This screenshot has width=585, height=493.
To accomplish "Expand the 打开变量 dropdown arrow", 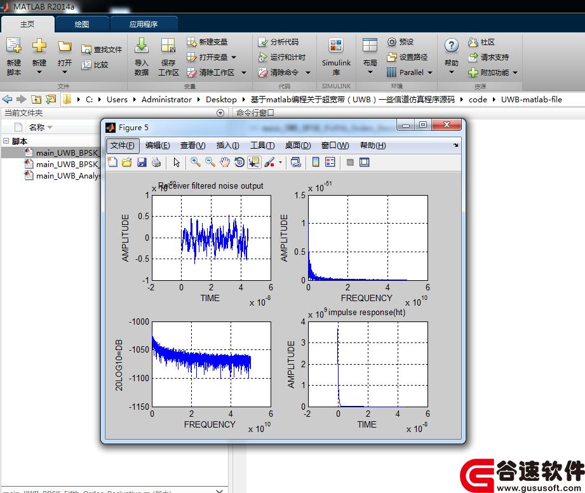I will (x=234, y=57).
